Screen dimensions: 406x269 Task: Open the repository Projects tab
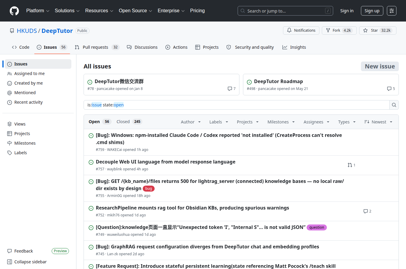(x=207, y=47)
